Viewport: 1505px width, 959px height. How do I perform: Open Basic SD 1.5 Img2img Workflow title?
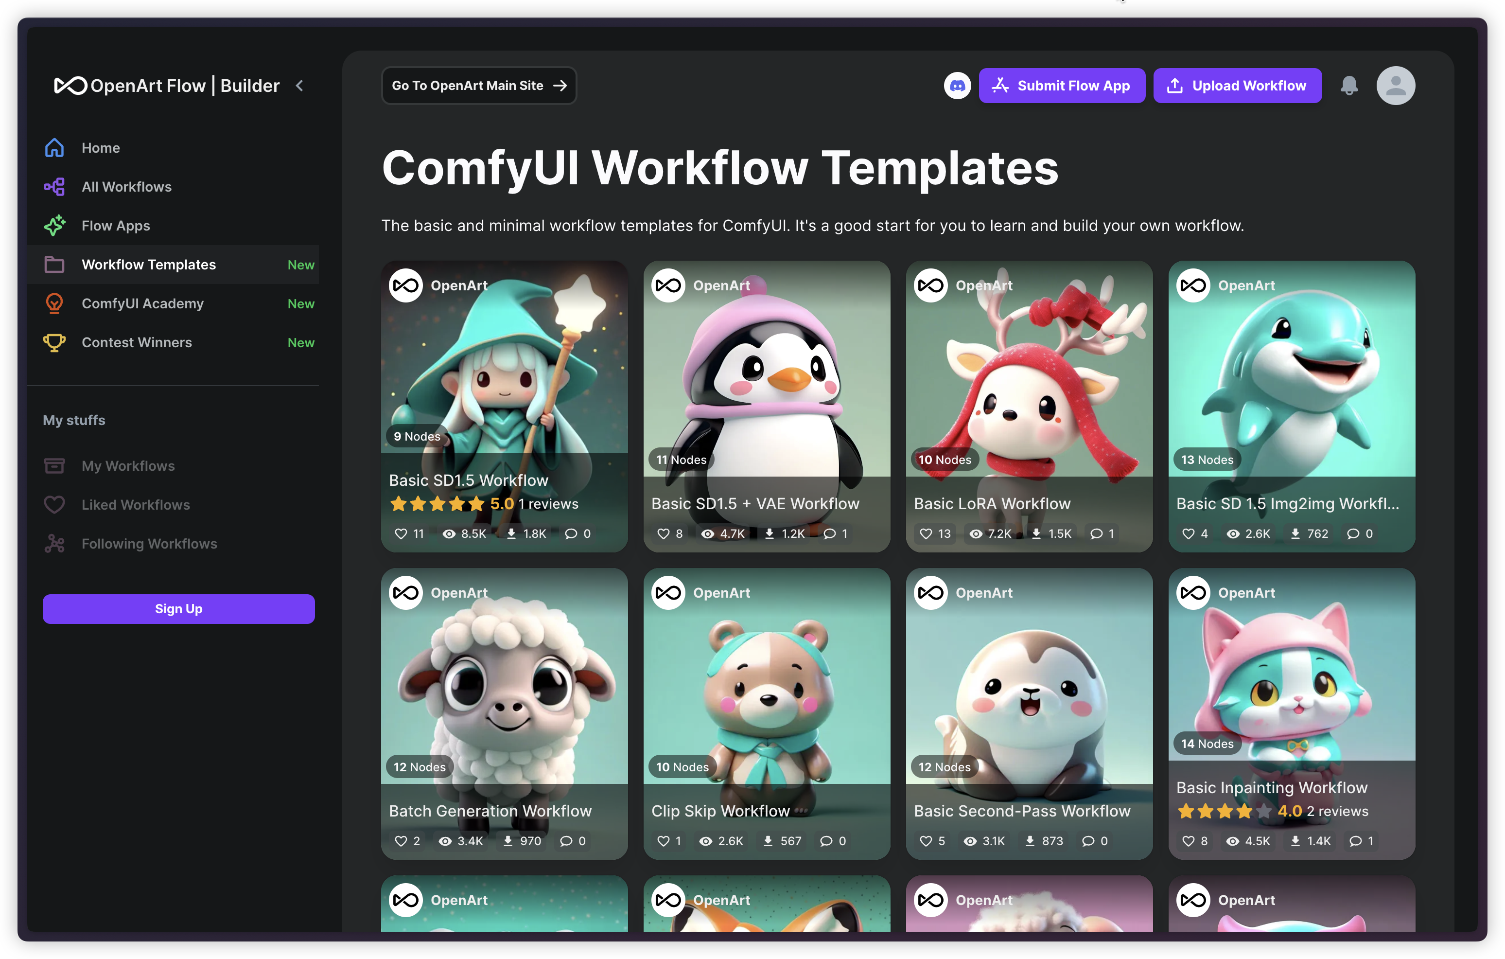pyautogui.click(x=1288, y=504)
